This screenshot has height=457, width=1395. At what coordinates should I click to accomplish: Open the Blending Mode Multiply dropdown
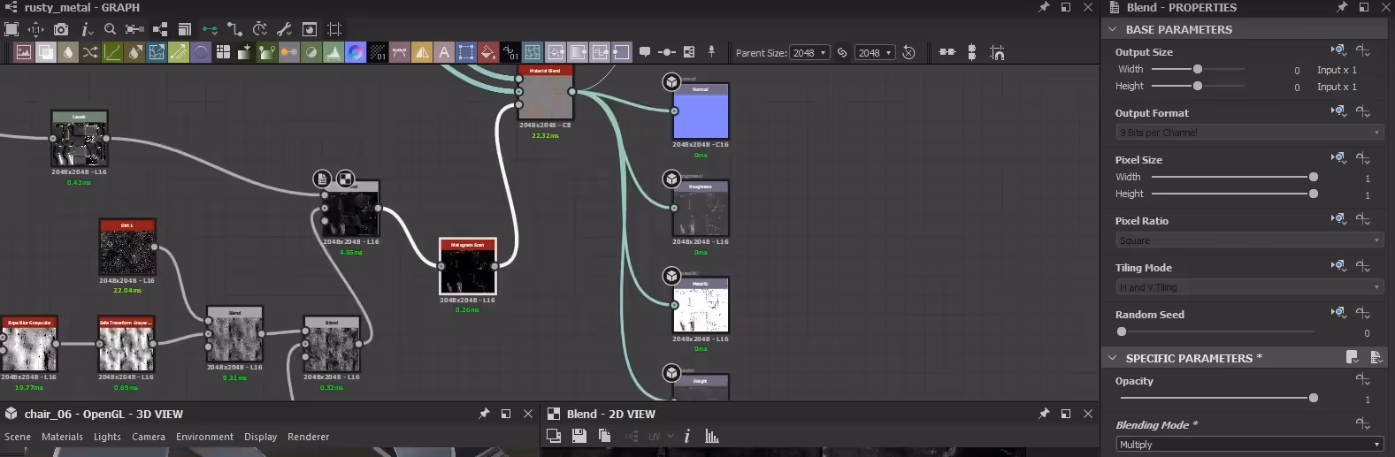(1250, 444)
